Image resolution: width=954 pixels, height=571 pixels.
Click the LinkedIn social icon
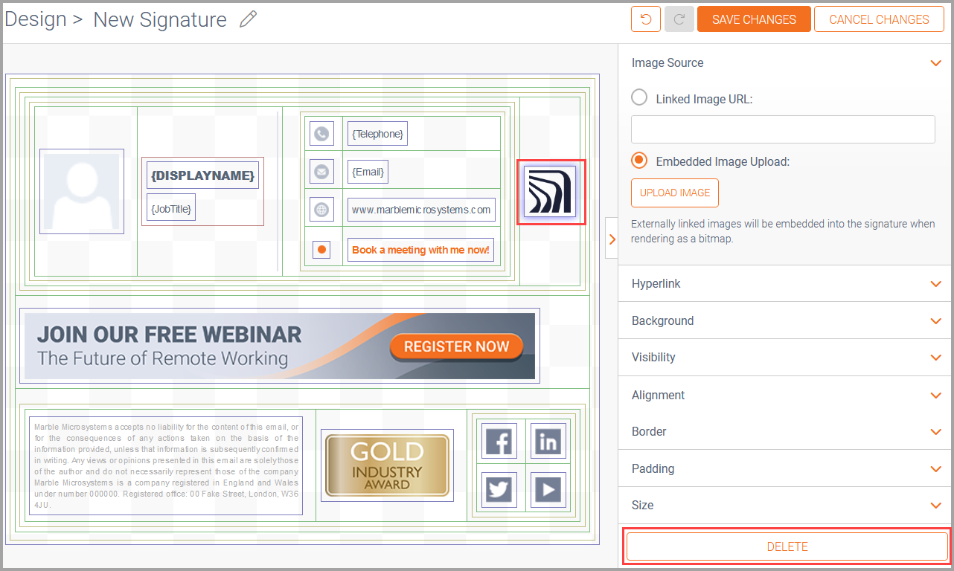548,442
